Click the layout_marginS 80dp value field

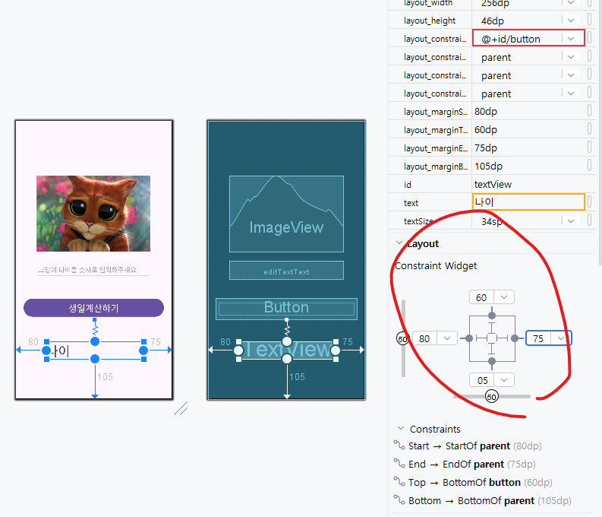click(x=528, y=112)
